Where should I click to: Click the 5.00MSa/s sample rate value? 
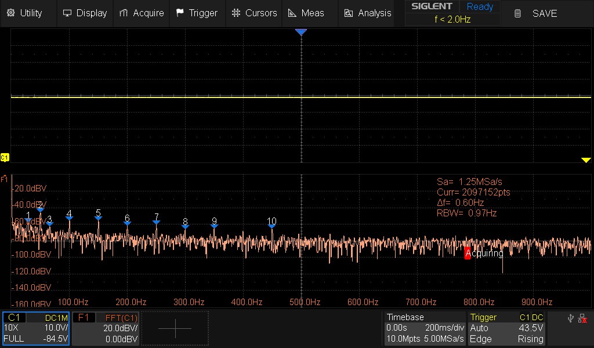click(444, 339)
